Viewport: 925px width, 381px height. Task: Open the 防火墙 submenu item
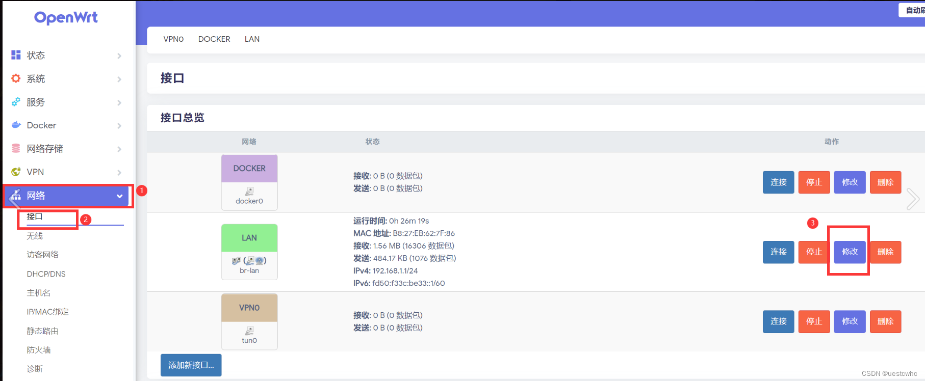coord(39,350)
